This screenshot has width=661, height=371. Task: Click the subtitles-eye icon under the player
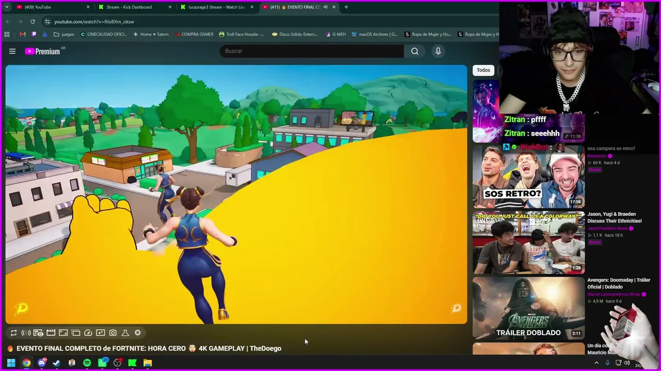pos(38,333)
